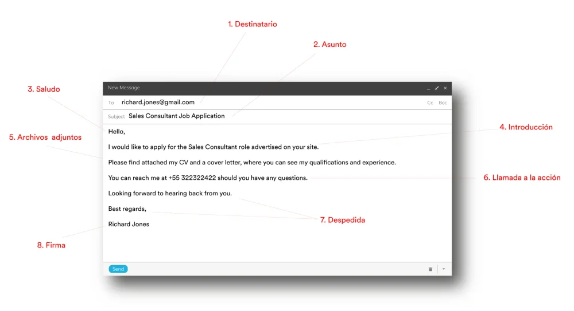Expand New Message window to full screen
The image size is (574, 311).
click(437, 88)
